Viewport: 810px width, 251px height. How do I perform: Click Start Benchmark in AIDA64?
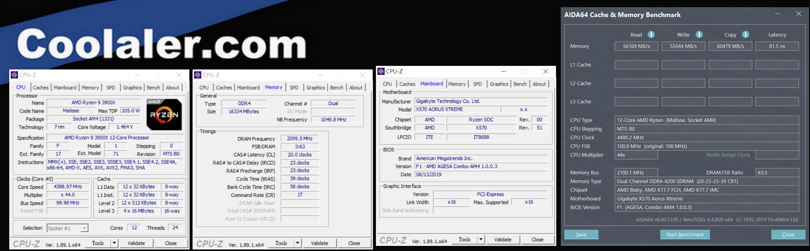point(685,235)
